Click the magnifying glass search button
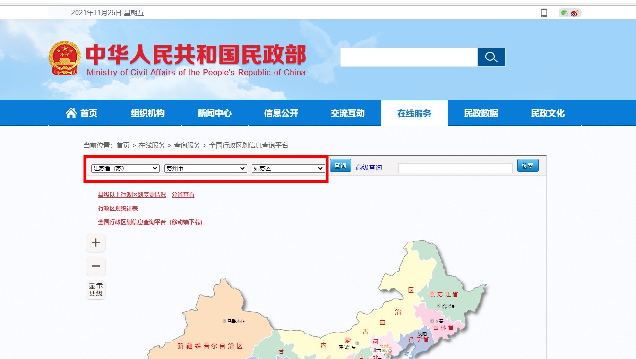 point(491,57)
